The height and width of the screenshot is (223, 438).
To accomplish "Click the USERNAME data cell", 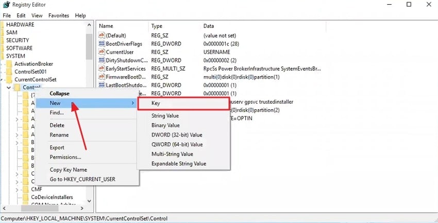I will 217,52.
